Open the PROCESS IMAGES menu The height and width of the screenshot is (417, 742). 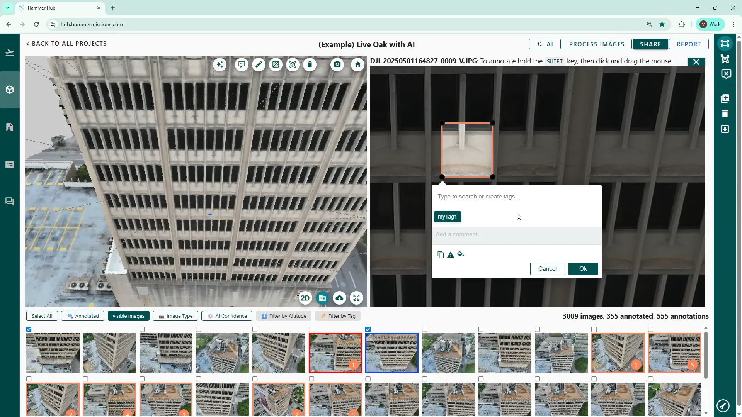coord(596,44)
